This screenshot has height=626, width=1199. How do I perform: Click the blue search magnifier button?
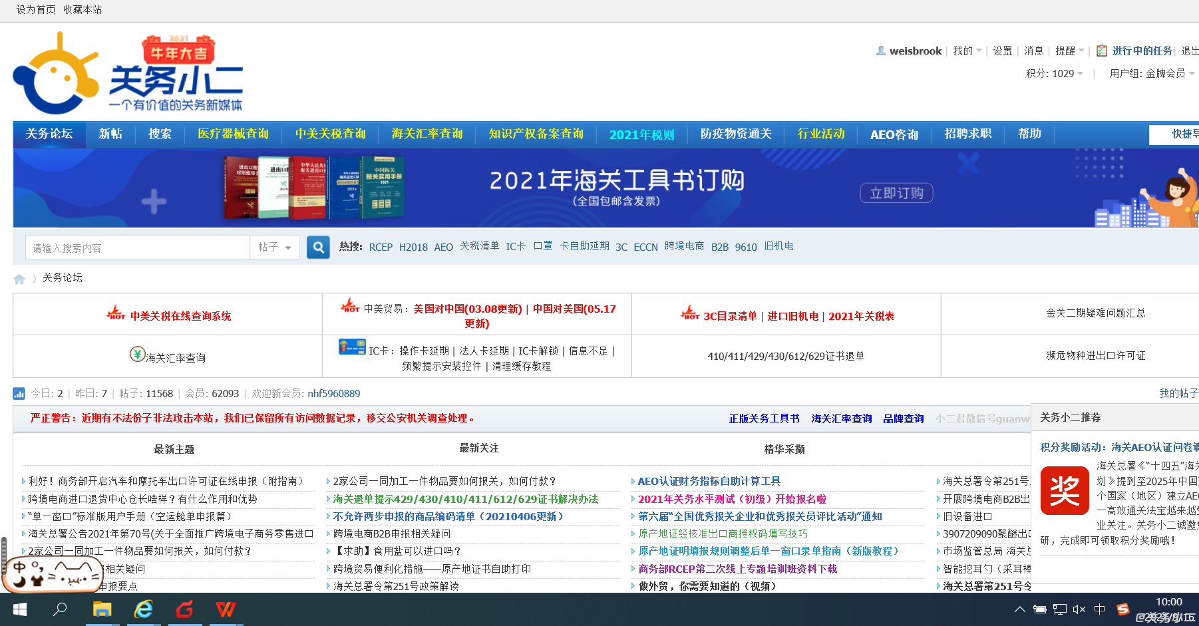pyautogui.click(x=318, y=247)
